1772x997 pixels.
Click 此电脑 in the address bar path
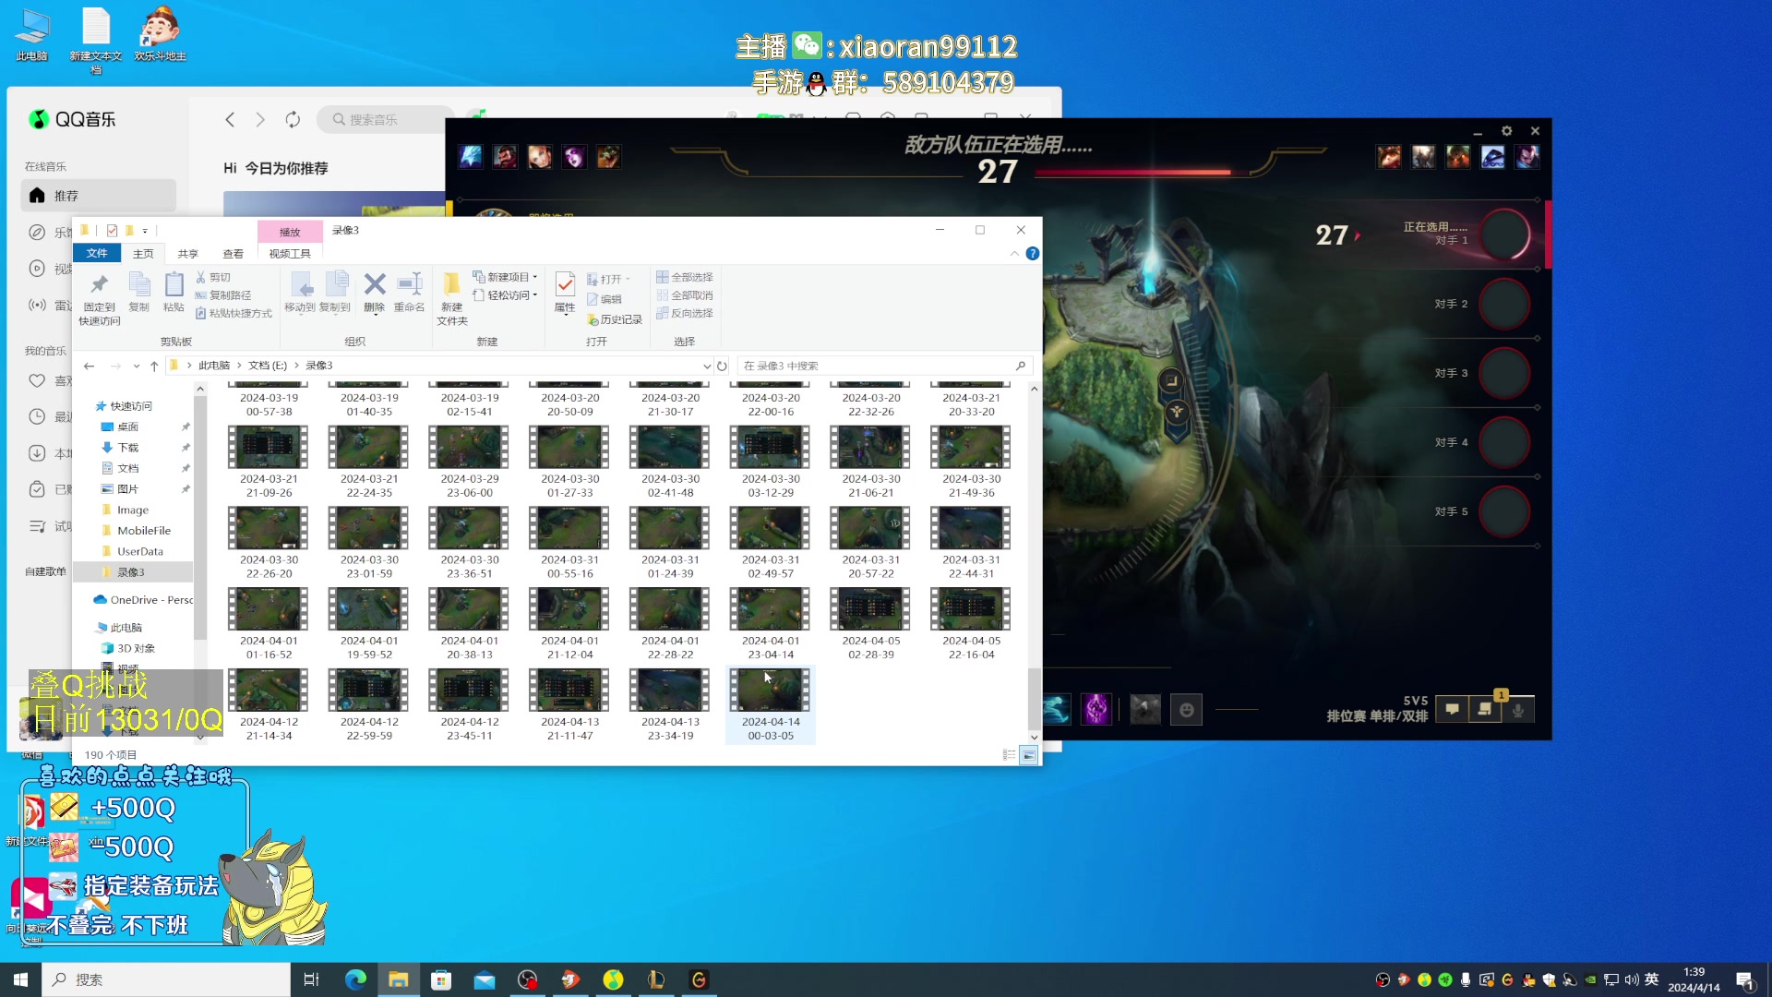click(214, 366)
